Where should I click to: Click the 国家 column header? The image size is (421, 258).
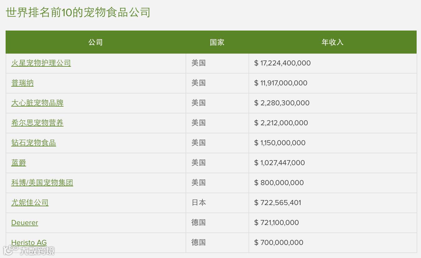tap(217, 42)
